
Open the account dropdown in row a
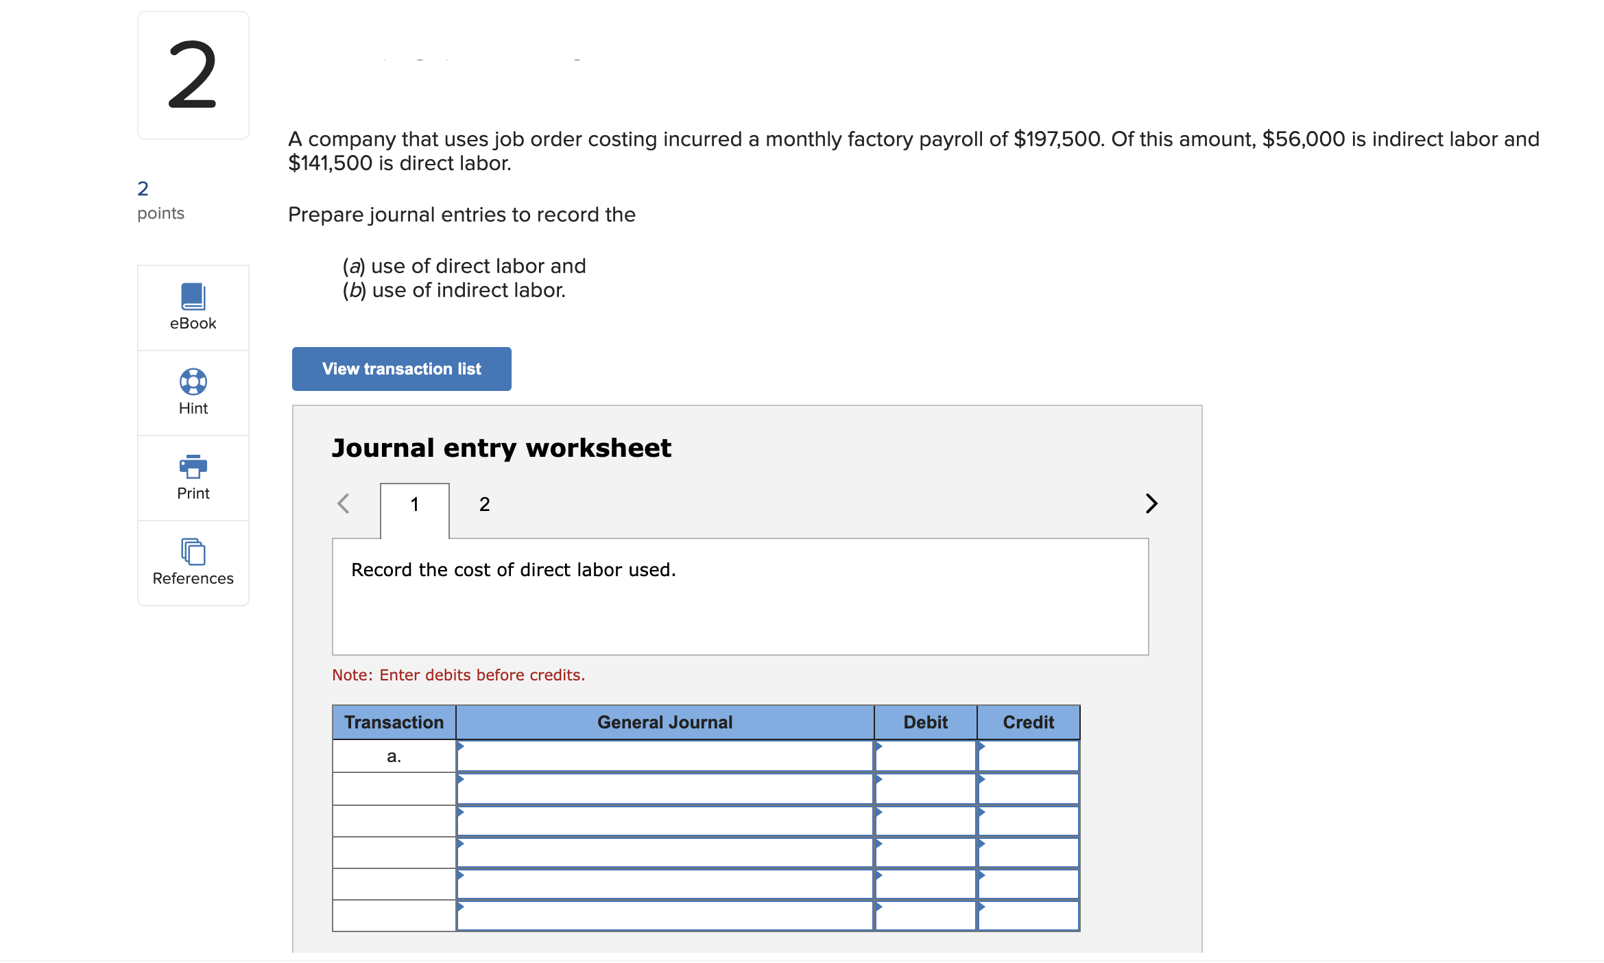[x=664, y=755]
